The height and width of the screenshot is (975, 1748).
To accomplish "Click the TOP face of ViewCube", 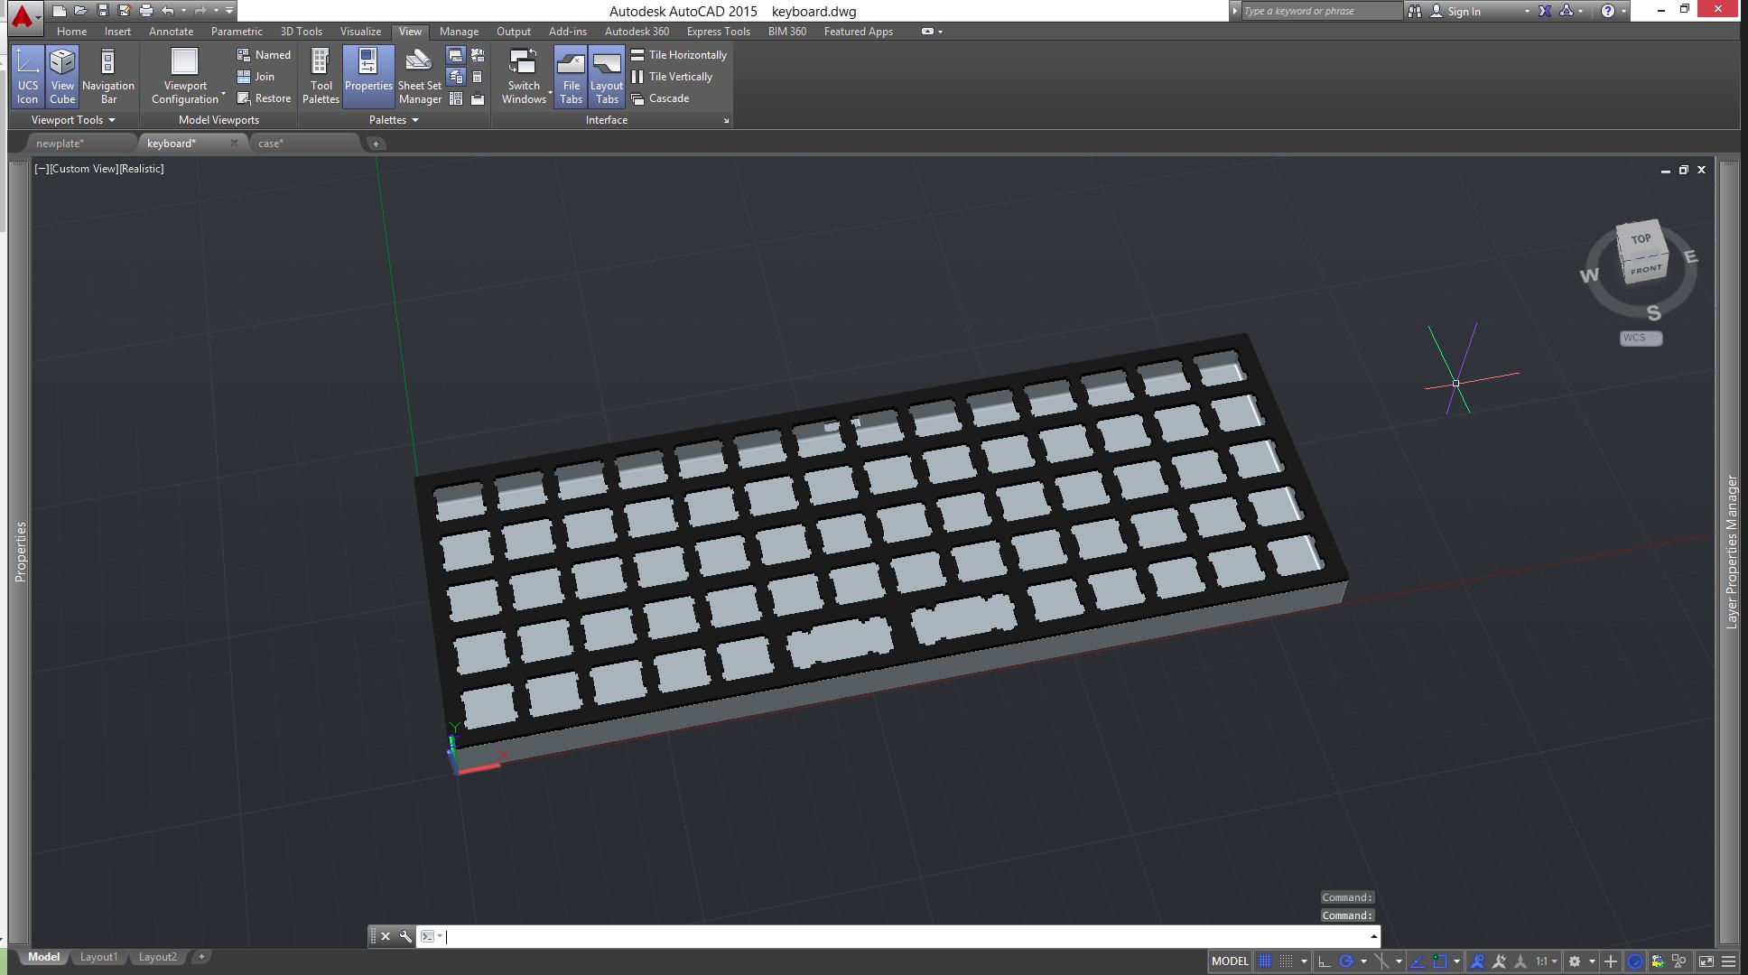I will point(1641,239).
